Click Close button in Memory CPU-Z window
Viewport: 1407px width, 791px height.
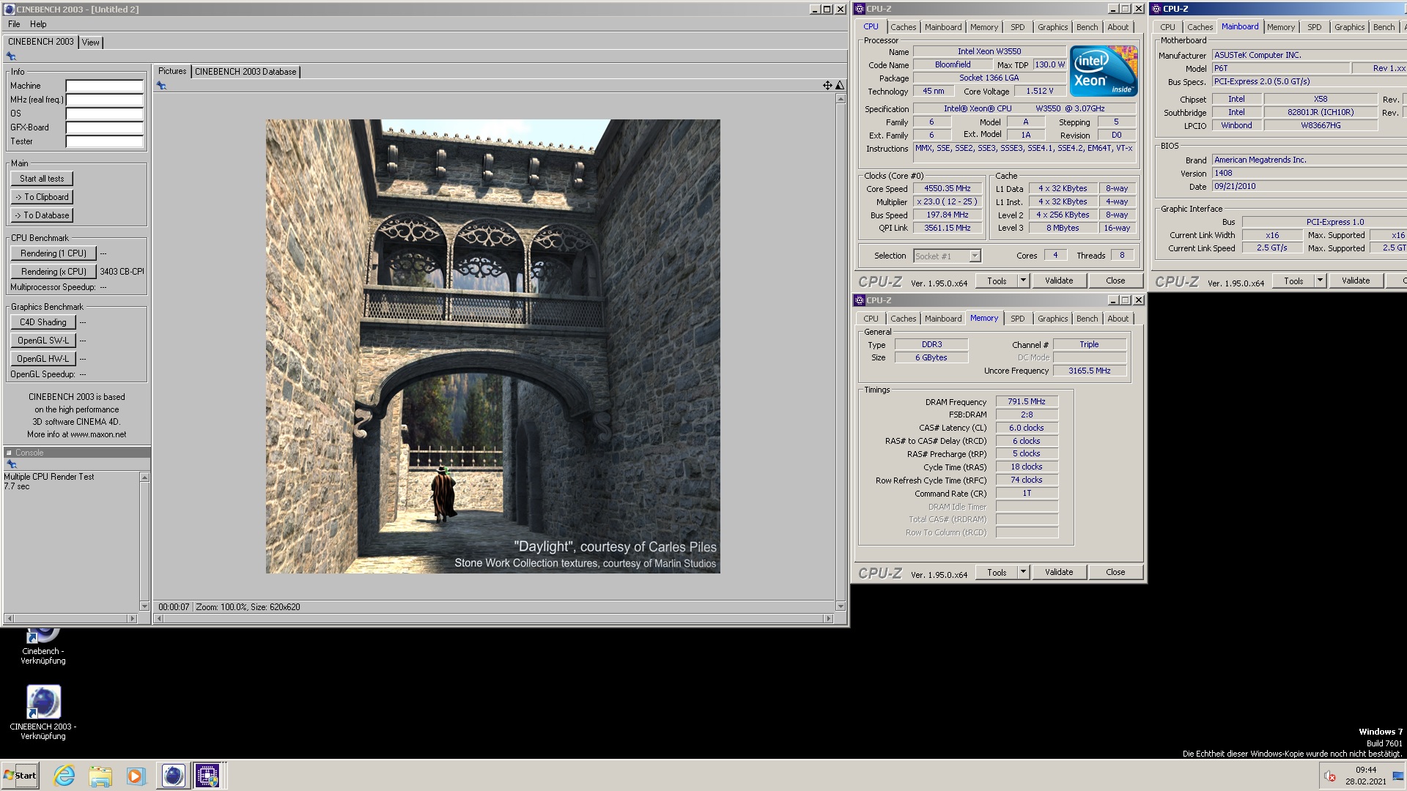(x=1115, y=572)
